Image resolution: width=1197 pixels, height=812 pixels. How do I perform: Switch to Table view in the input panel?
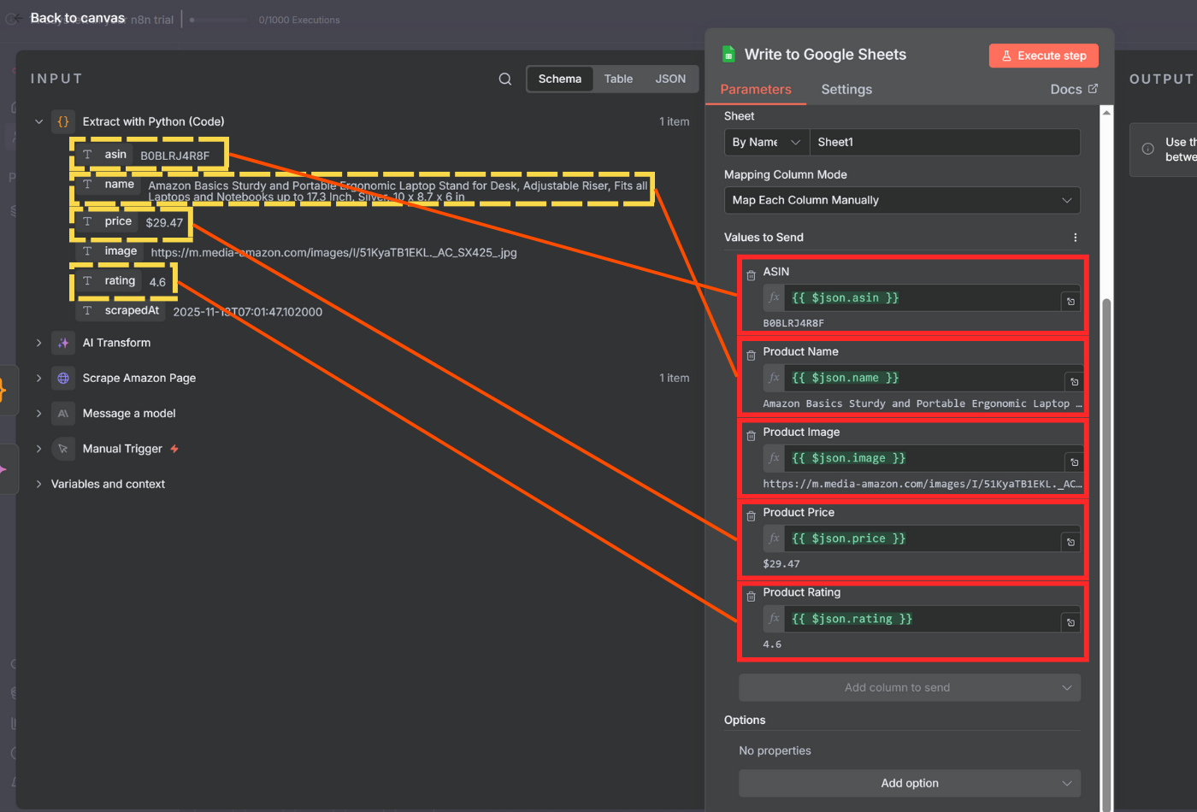[618, 78]
